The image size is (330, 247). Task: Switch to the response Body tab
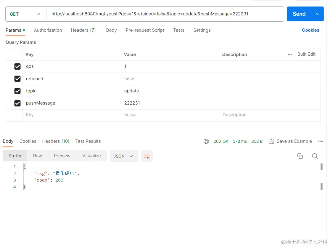pos(8,141)
